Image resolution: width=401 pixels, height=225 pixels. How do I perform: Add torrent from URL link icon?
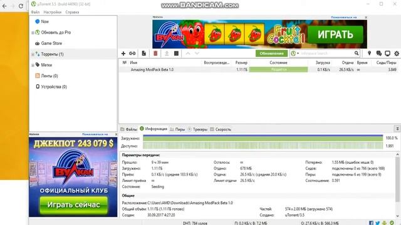[x=132, y=53]
